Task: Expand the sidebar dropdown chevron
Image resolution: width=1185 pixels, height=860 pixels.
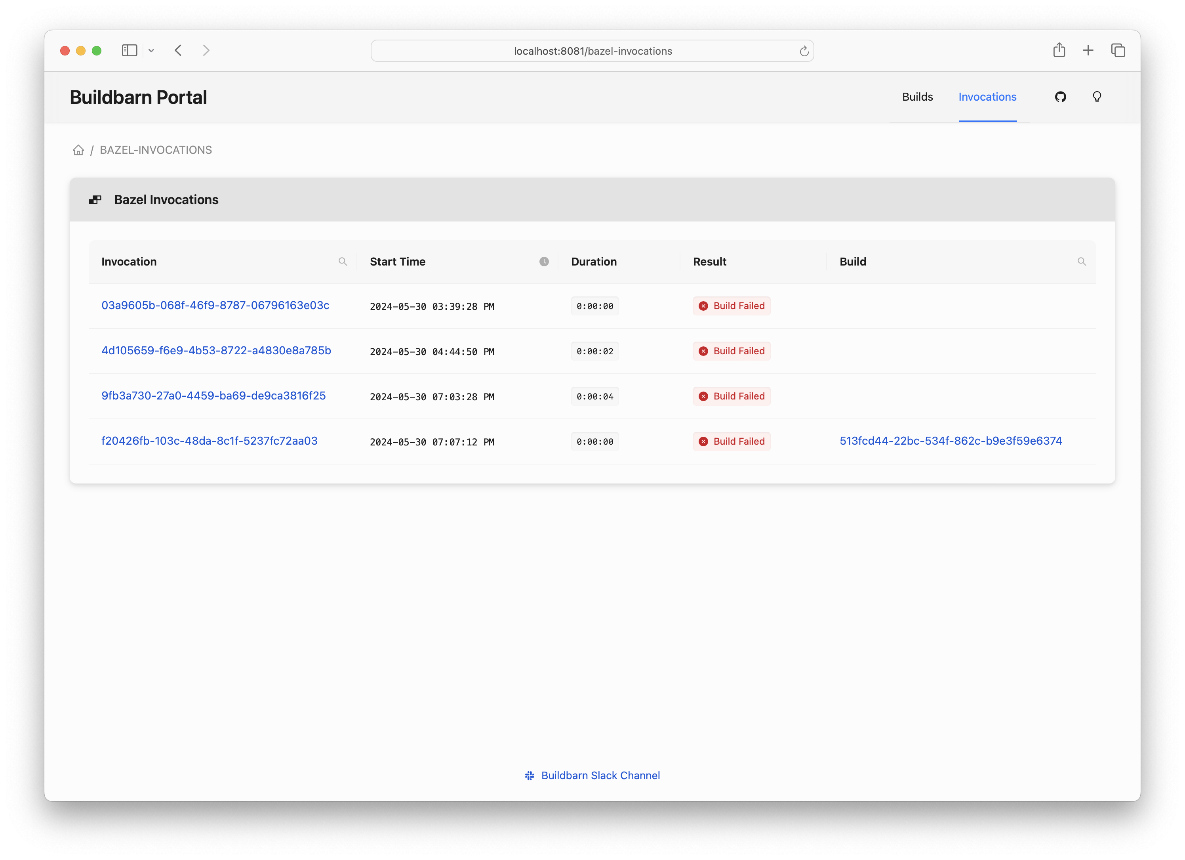Action: coord(152,51)
